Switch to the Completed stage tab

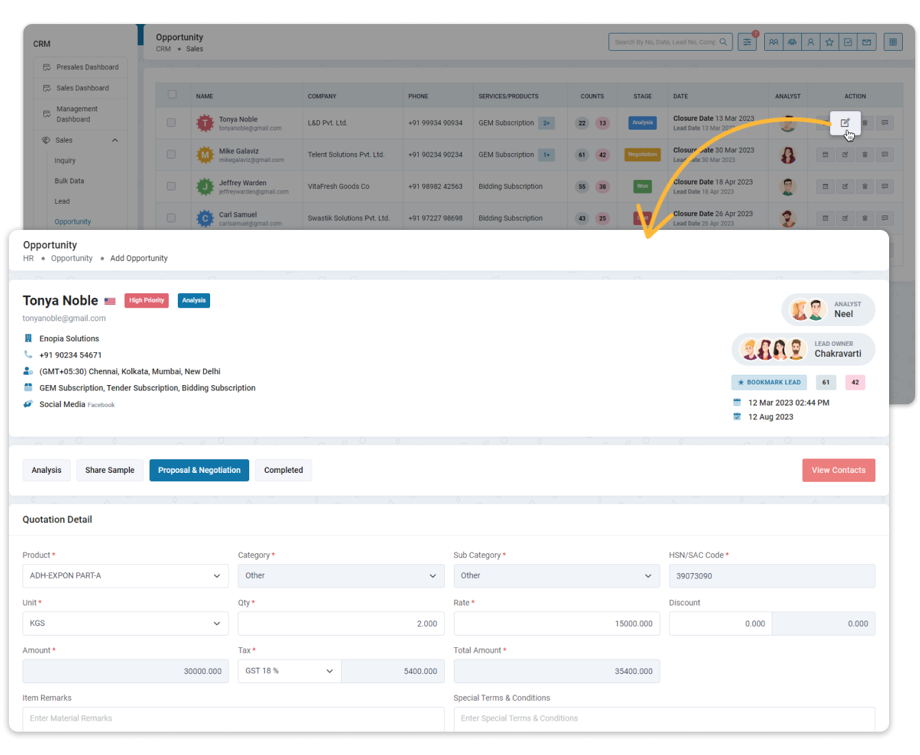tap(283, 470)
